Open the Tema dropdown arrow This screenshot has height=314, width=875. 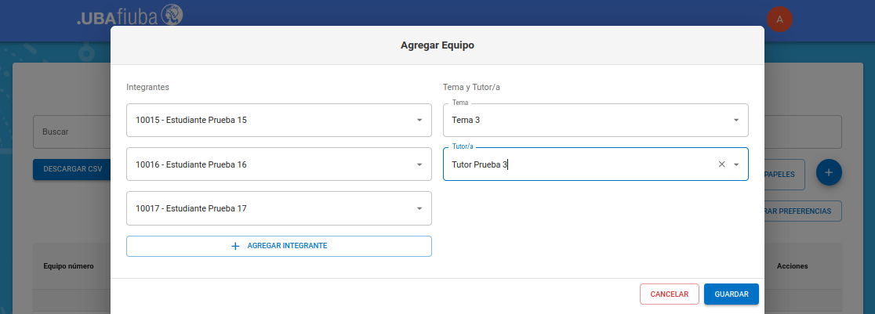click(x=735, y=121)
